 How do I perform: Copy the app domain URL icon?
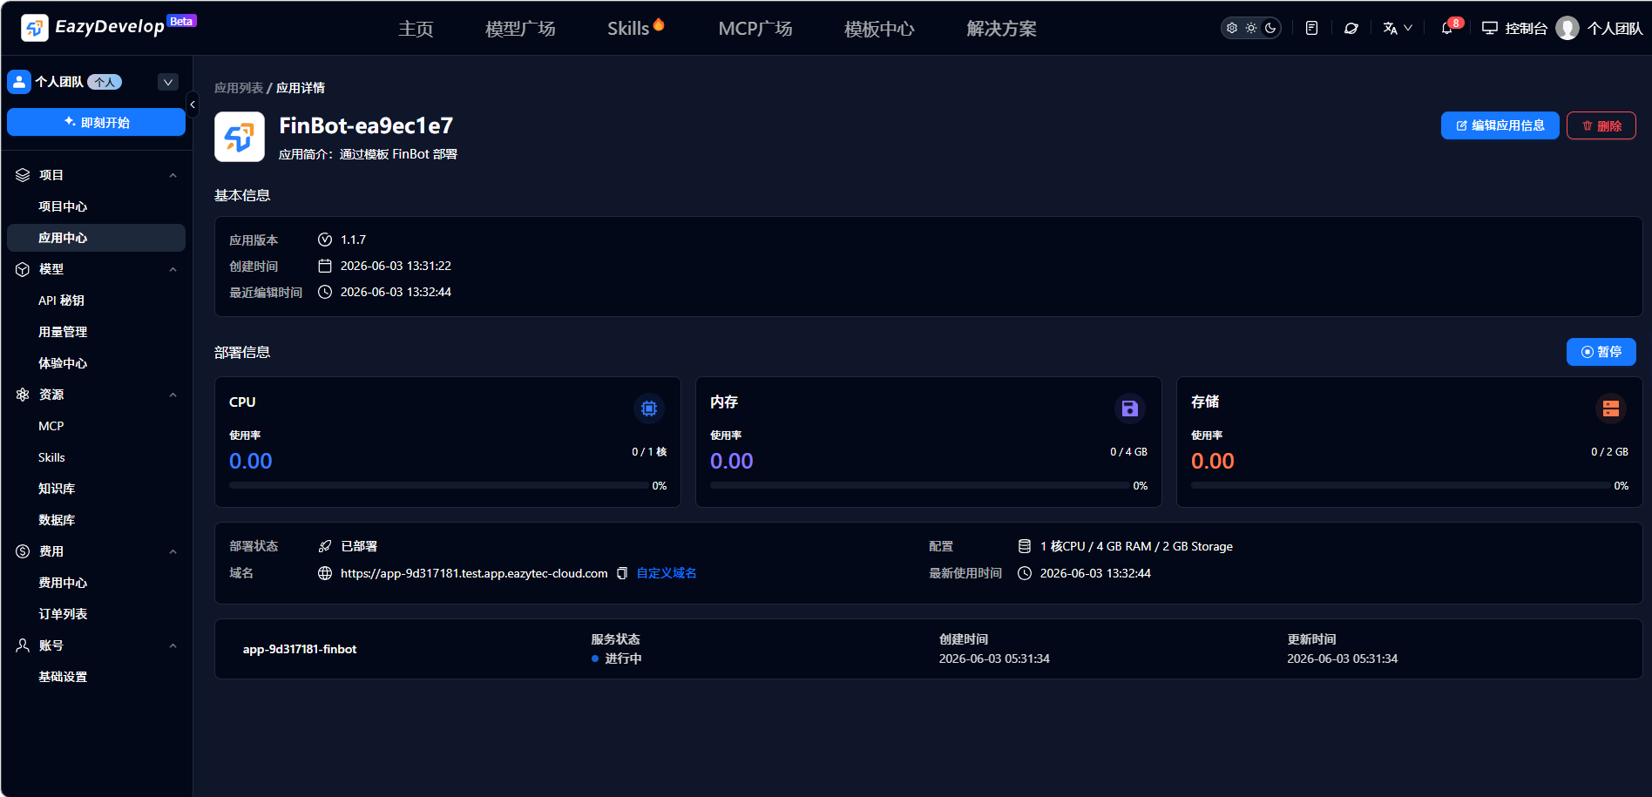(622, 573)
